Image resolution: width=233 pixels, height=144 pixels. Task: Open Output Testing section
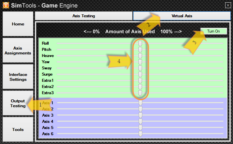coord(18,103)
